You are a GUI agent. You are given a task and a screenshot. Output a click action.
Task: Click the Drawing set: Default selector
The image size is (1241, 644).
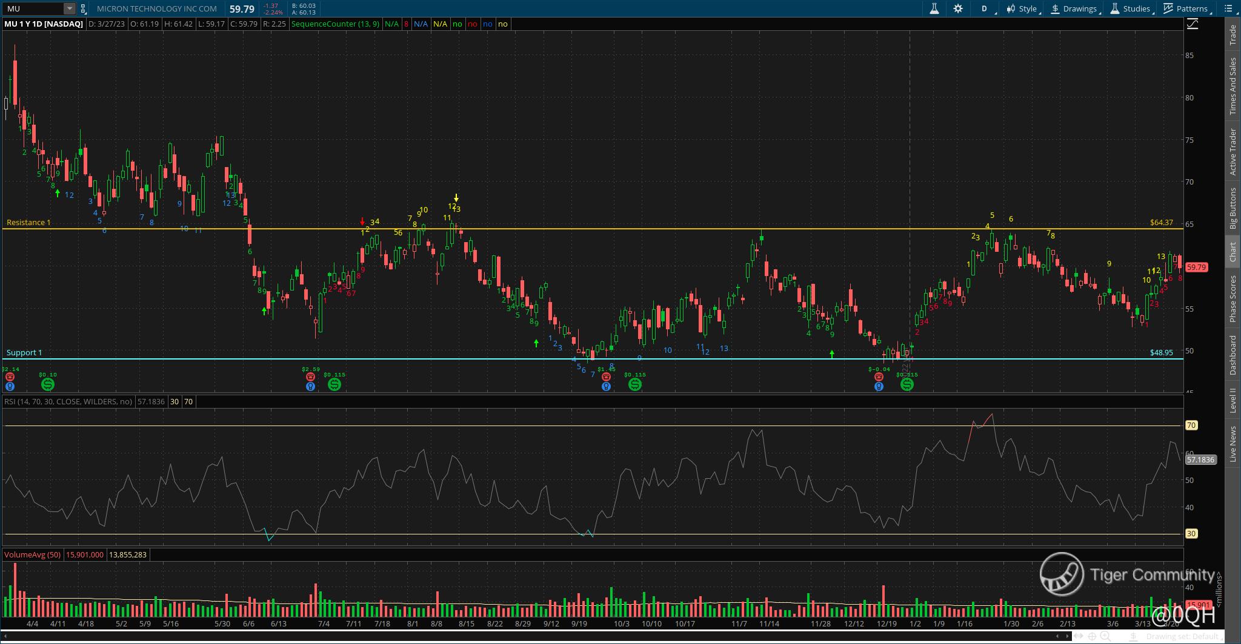(1182, 636)
